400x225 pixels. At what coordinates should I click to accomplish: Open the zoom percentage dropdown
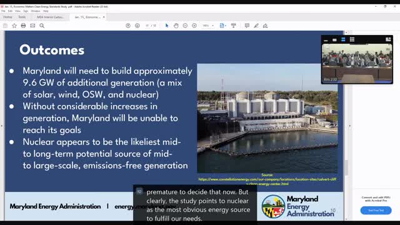[x=208, y=26]
